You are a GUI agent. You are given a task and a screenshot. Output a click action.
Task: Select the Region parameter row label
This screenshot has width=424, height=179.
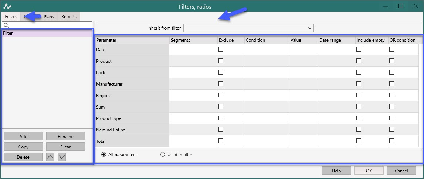(103, 95)
